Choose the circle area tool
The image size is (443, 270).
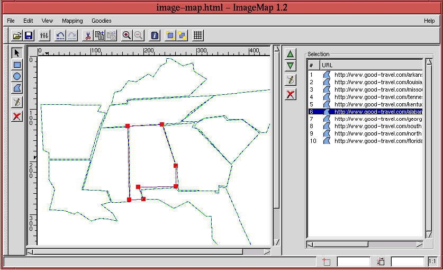click(x=17, y=76)
